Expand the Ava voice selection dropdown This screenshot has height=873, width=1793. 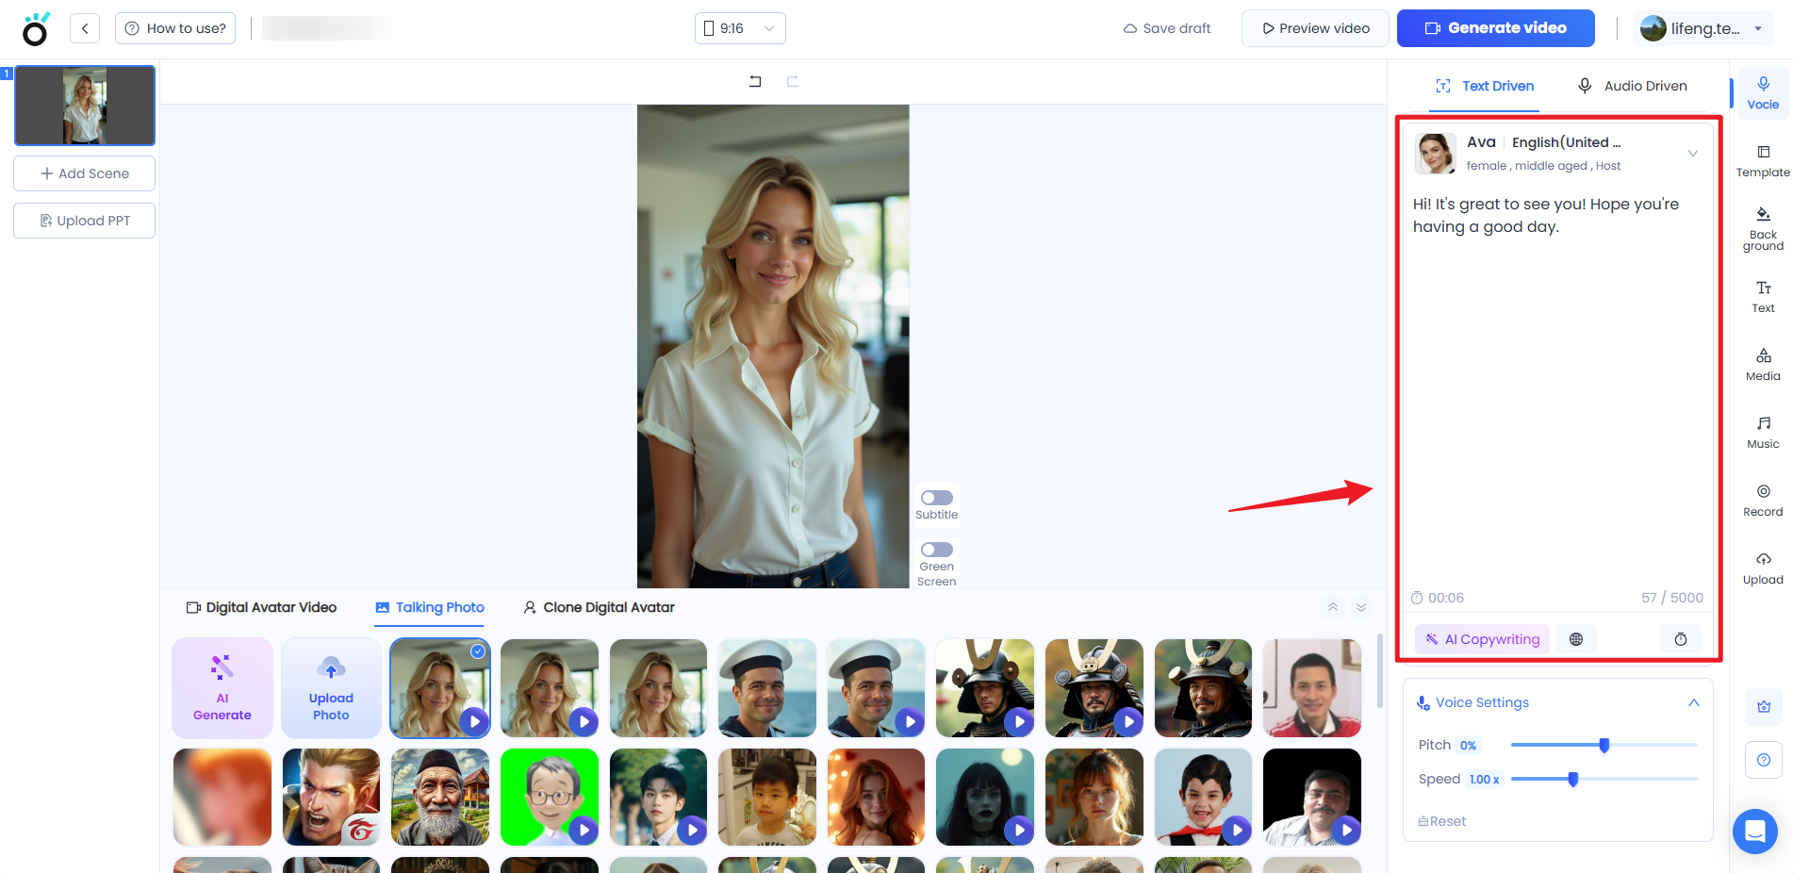[x=1692, y=154]
